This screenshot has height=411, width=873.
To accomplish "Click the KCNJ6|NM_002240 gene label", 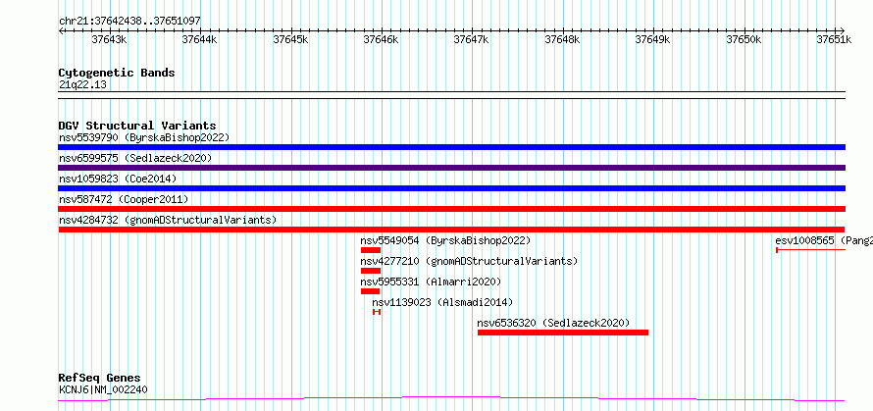I will (103, 389).
